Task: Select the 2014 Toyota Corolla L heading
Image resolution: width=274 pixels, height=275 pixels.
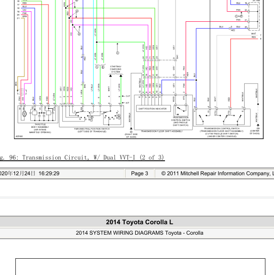Action: pyautogui.click(x=140, y=222)
